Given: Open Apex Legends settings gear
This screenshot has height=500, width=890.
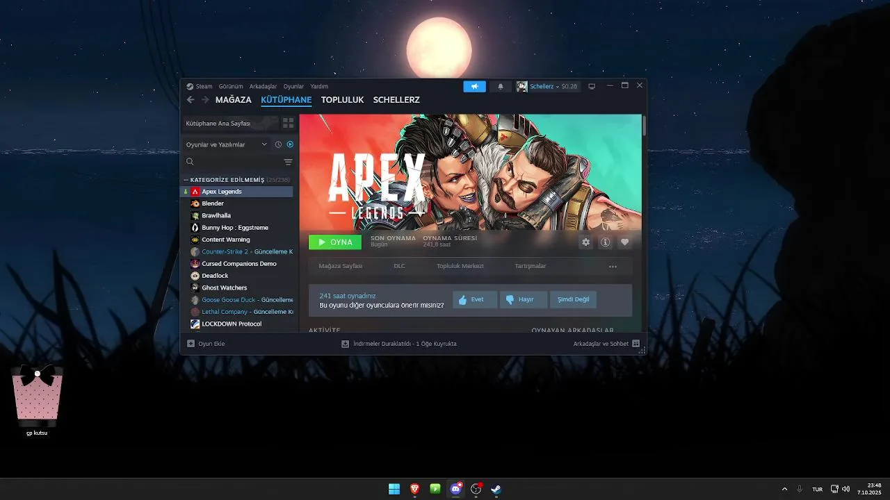Looking at the screenshot, I should 585,242.
